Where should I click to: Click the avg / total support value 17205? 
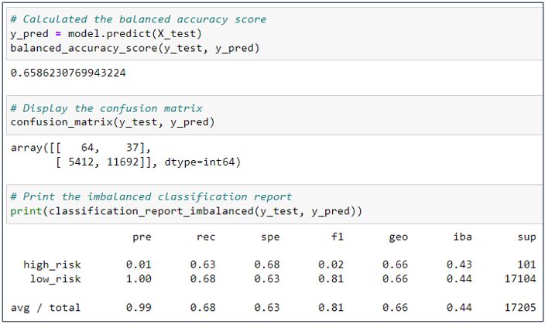pyautogui.click(x=520, y=308)
